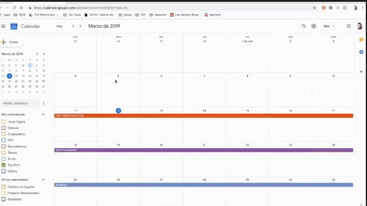
Task: Open the GIPHY bookmark
Action: [99, 15]
